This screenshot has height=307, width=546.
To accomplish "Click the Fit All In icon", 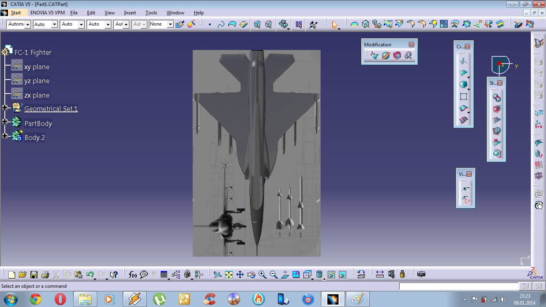I will (x=229, y=275).
